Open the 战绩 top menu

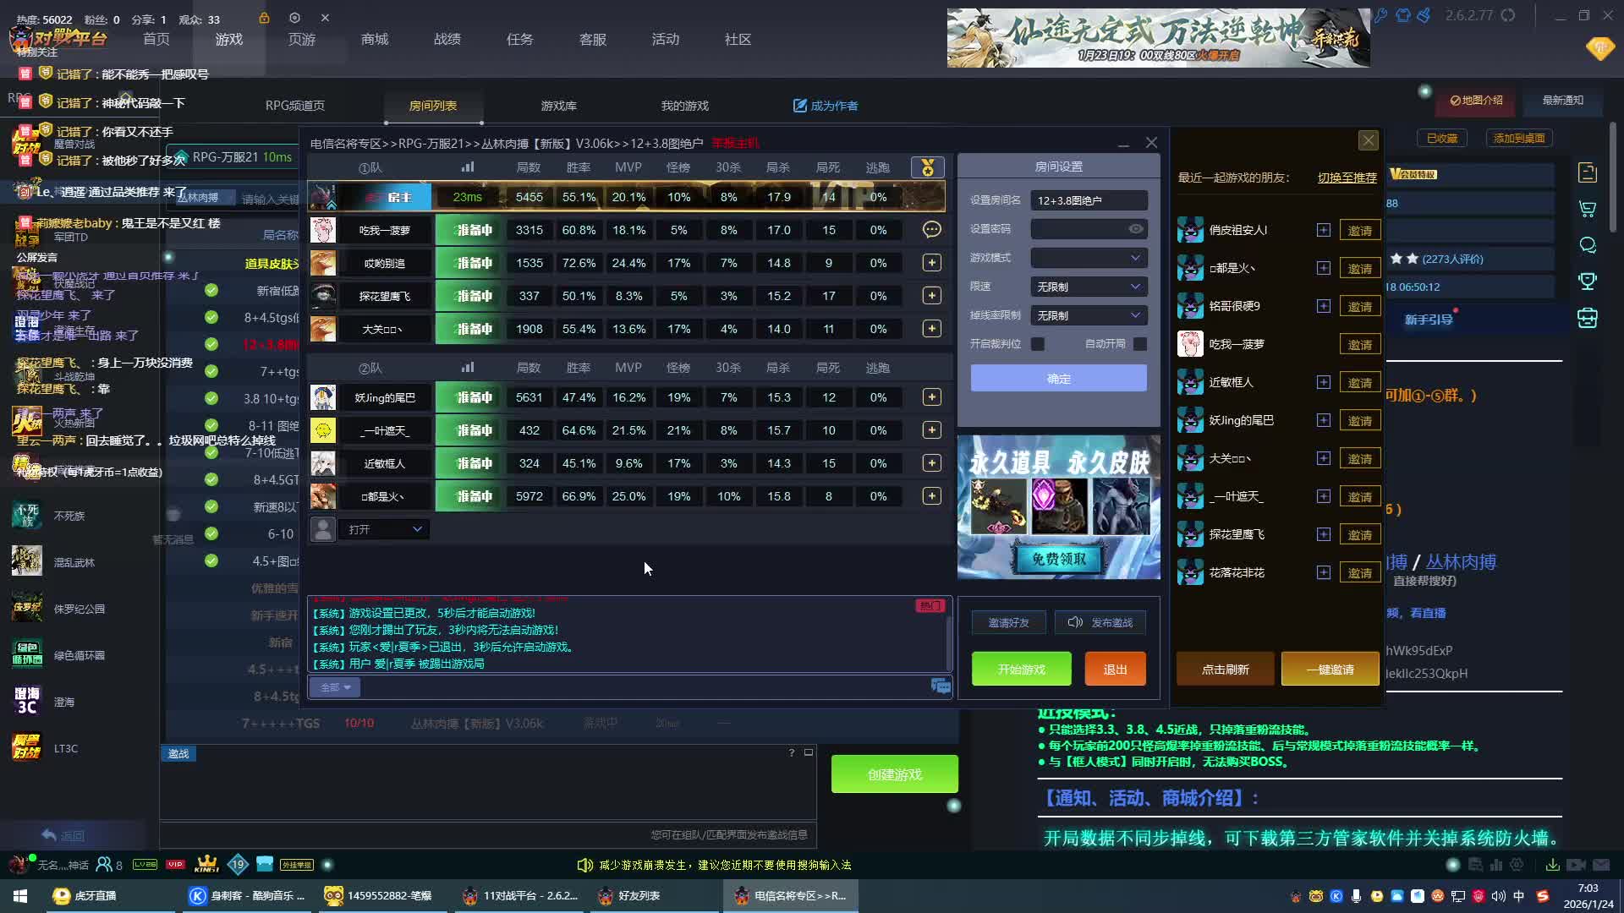click(x=447, y=40)
